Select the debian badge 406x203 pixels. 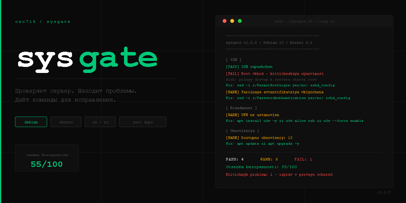pyautogui.click(x=31, y=121)
